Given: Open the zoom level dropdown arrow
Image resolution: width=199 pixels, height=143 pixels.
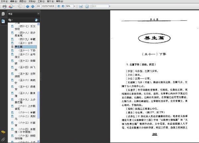Looking at the screenshot, I should (74, 6).
